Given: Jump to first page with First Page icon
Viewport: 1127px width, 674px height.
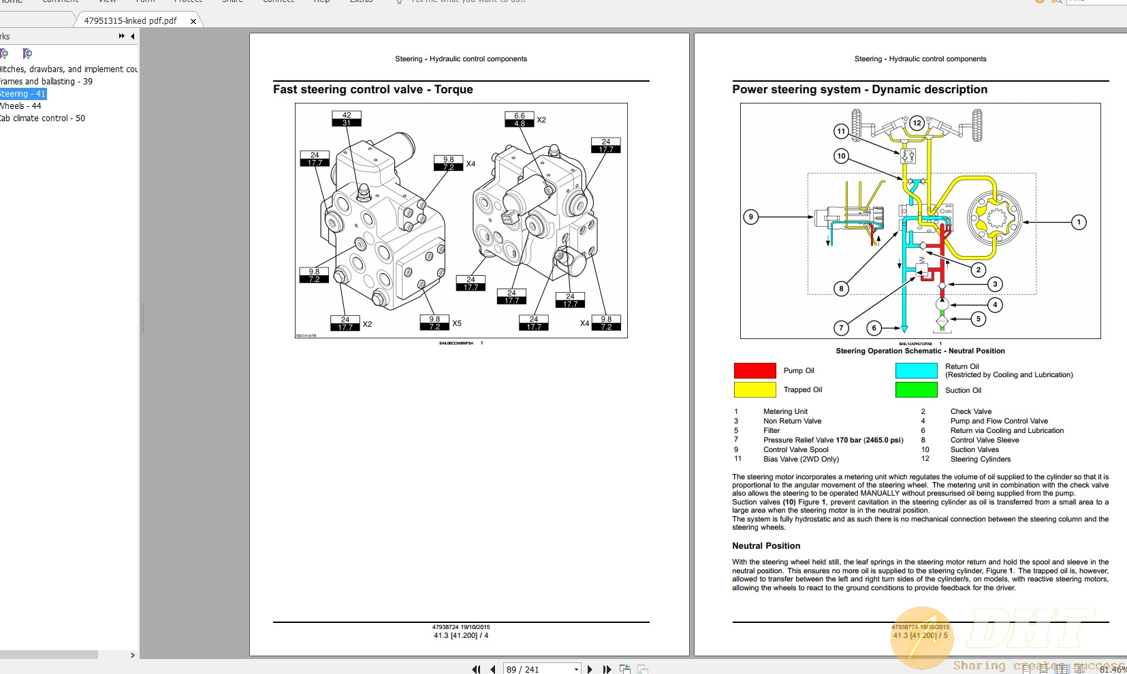Looking at the screenshot, I should pos(477,669).
